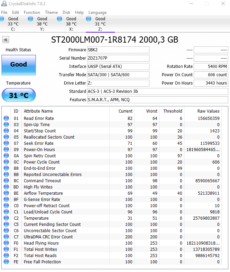Click the Good health status button
230x272 pixels.
(x=19, y=65)
